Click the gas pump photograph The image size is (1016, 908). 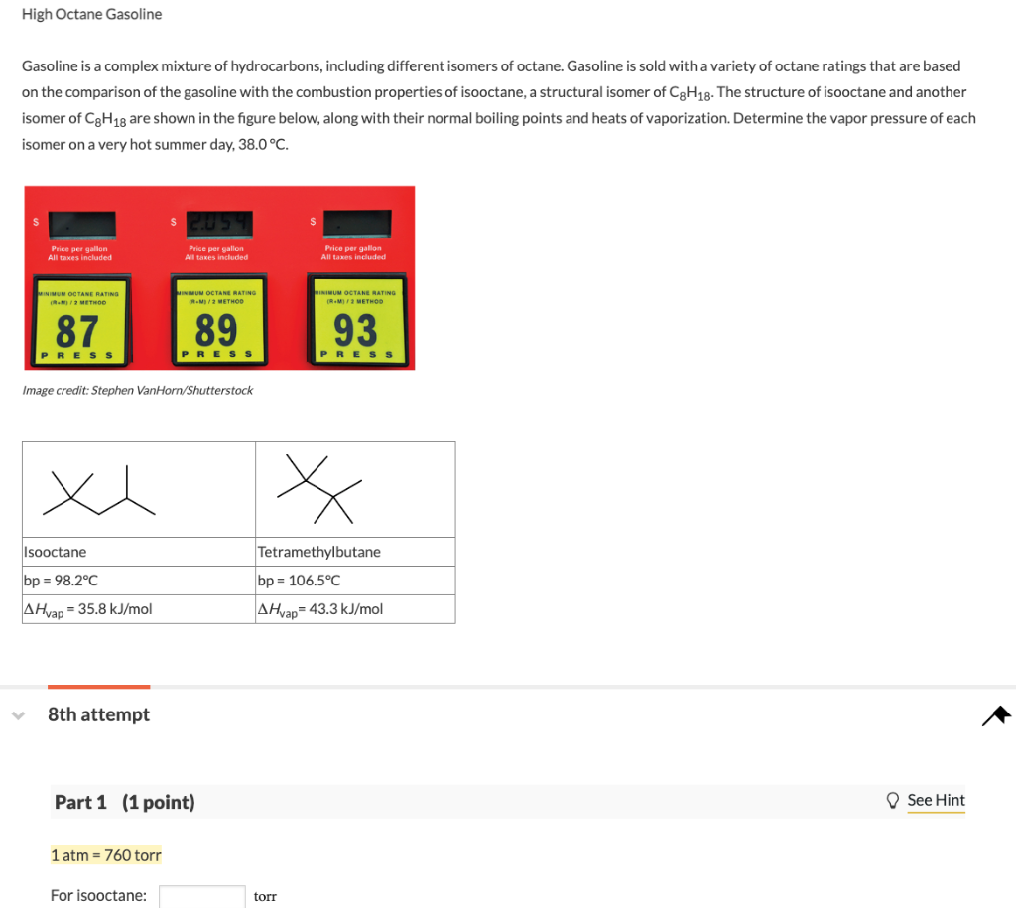click(218, 277)
